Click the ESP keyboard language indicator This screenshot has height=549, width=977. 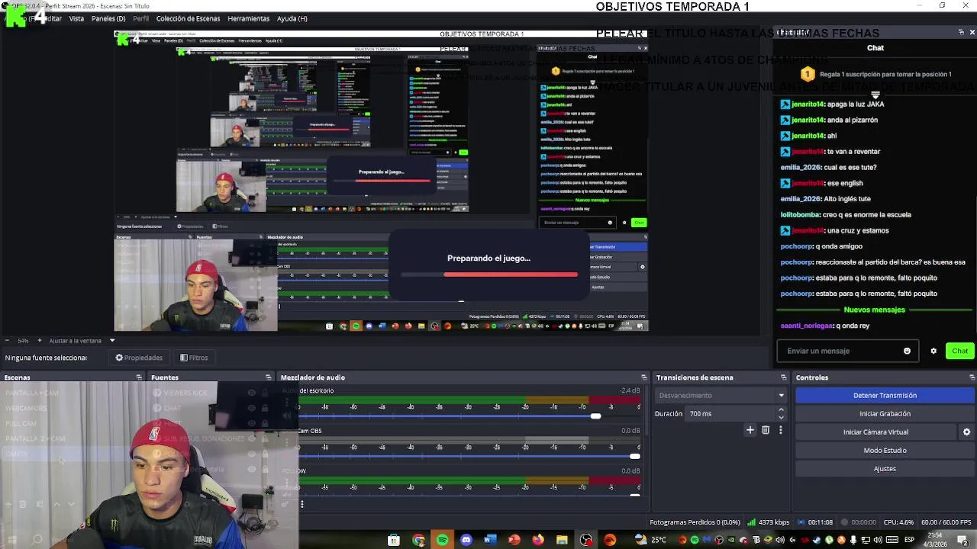(909, 540)
